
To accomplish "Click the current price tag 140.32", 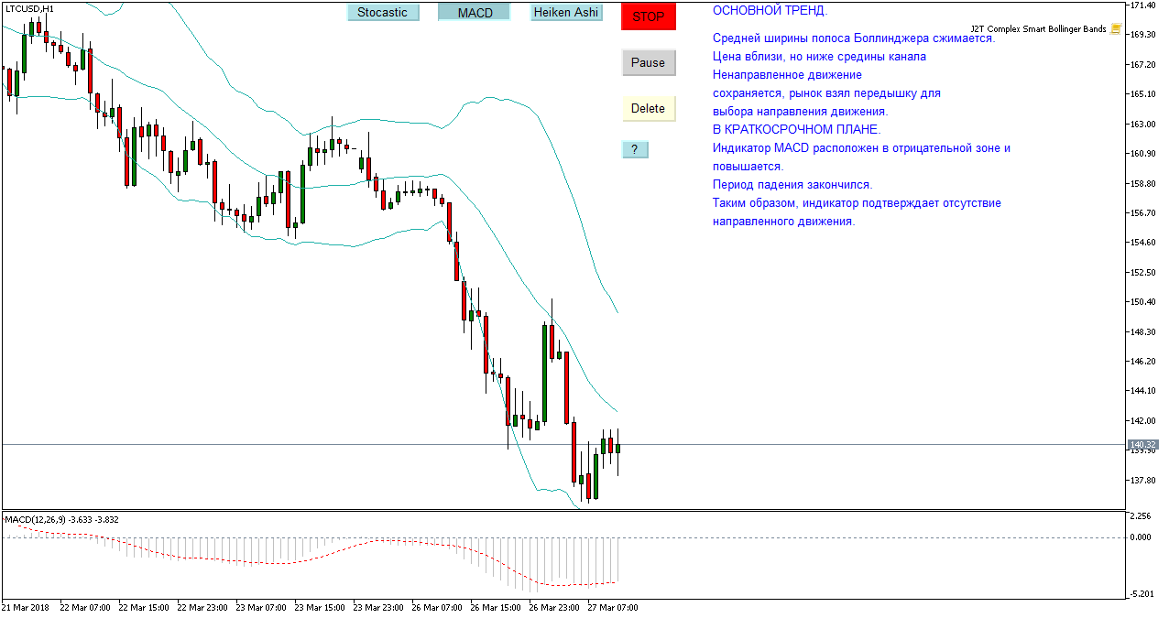I will [x=1142, y=444].
